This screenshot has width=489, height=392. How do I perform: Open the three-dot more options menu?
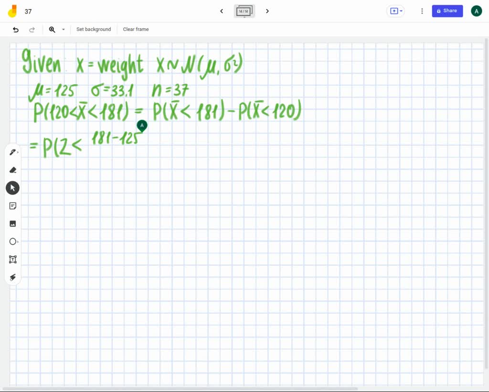pyautogui.click(x=422, y=11)
